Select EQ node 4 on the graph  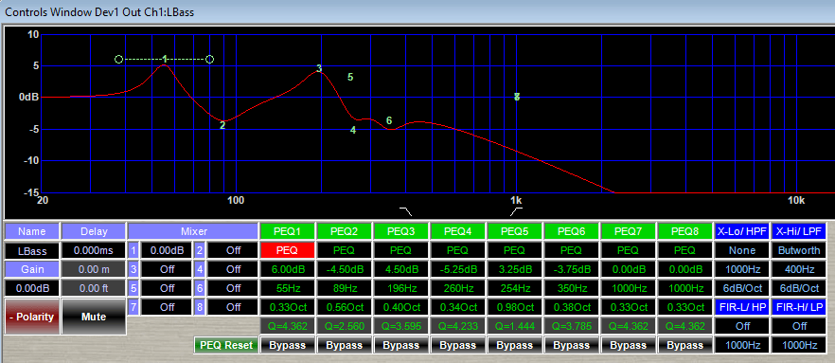tap(352, 130)
